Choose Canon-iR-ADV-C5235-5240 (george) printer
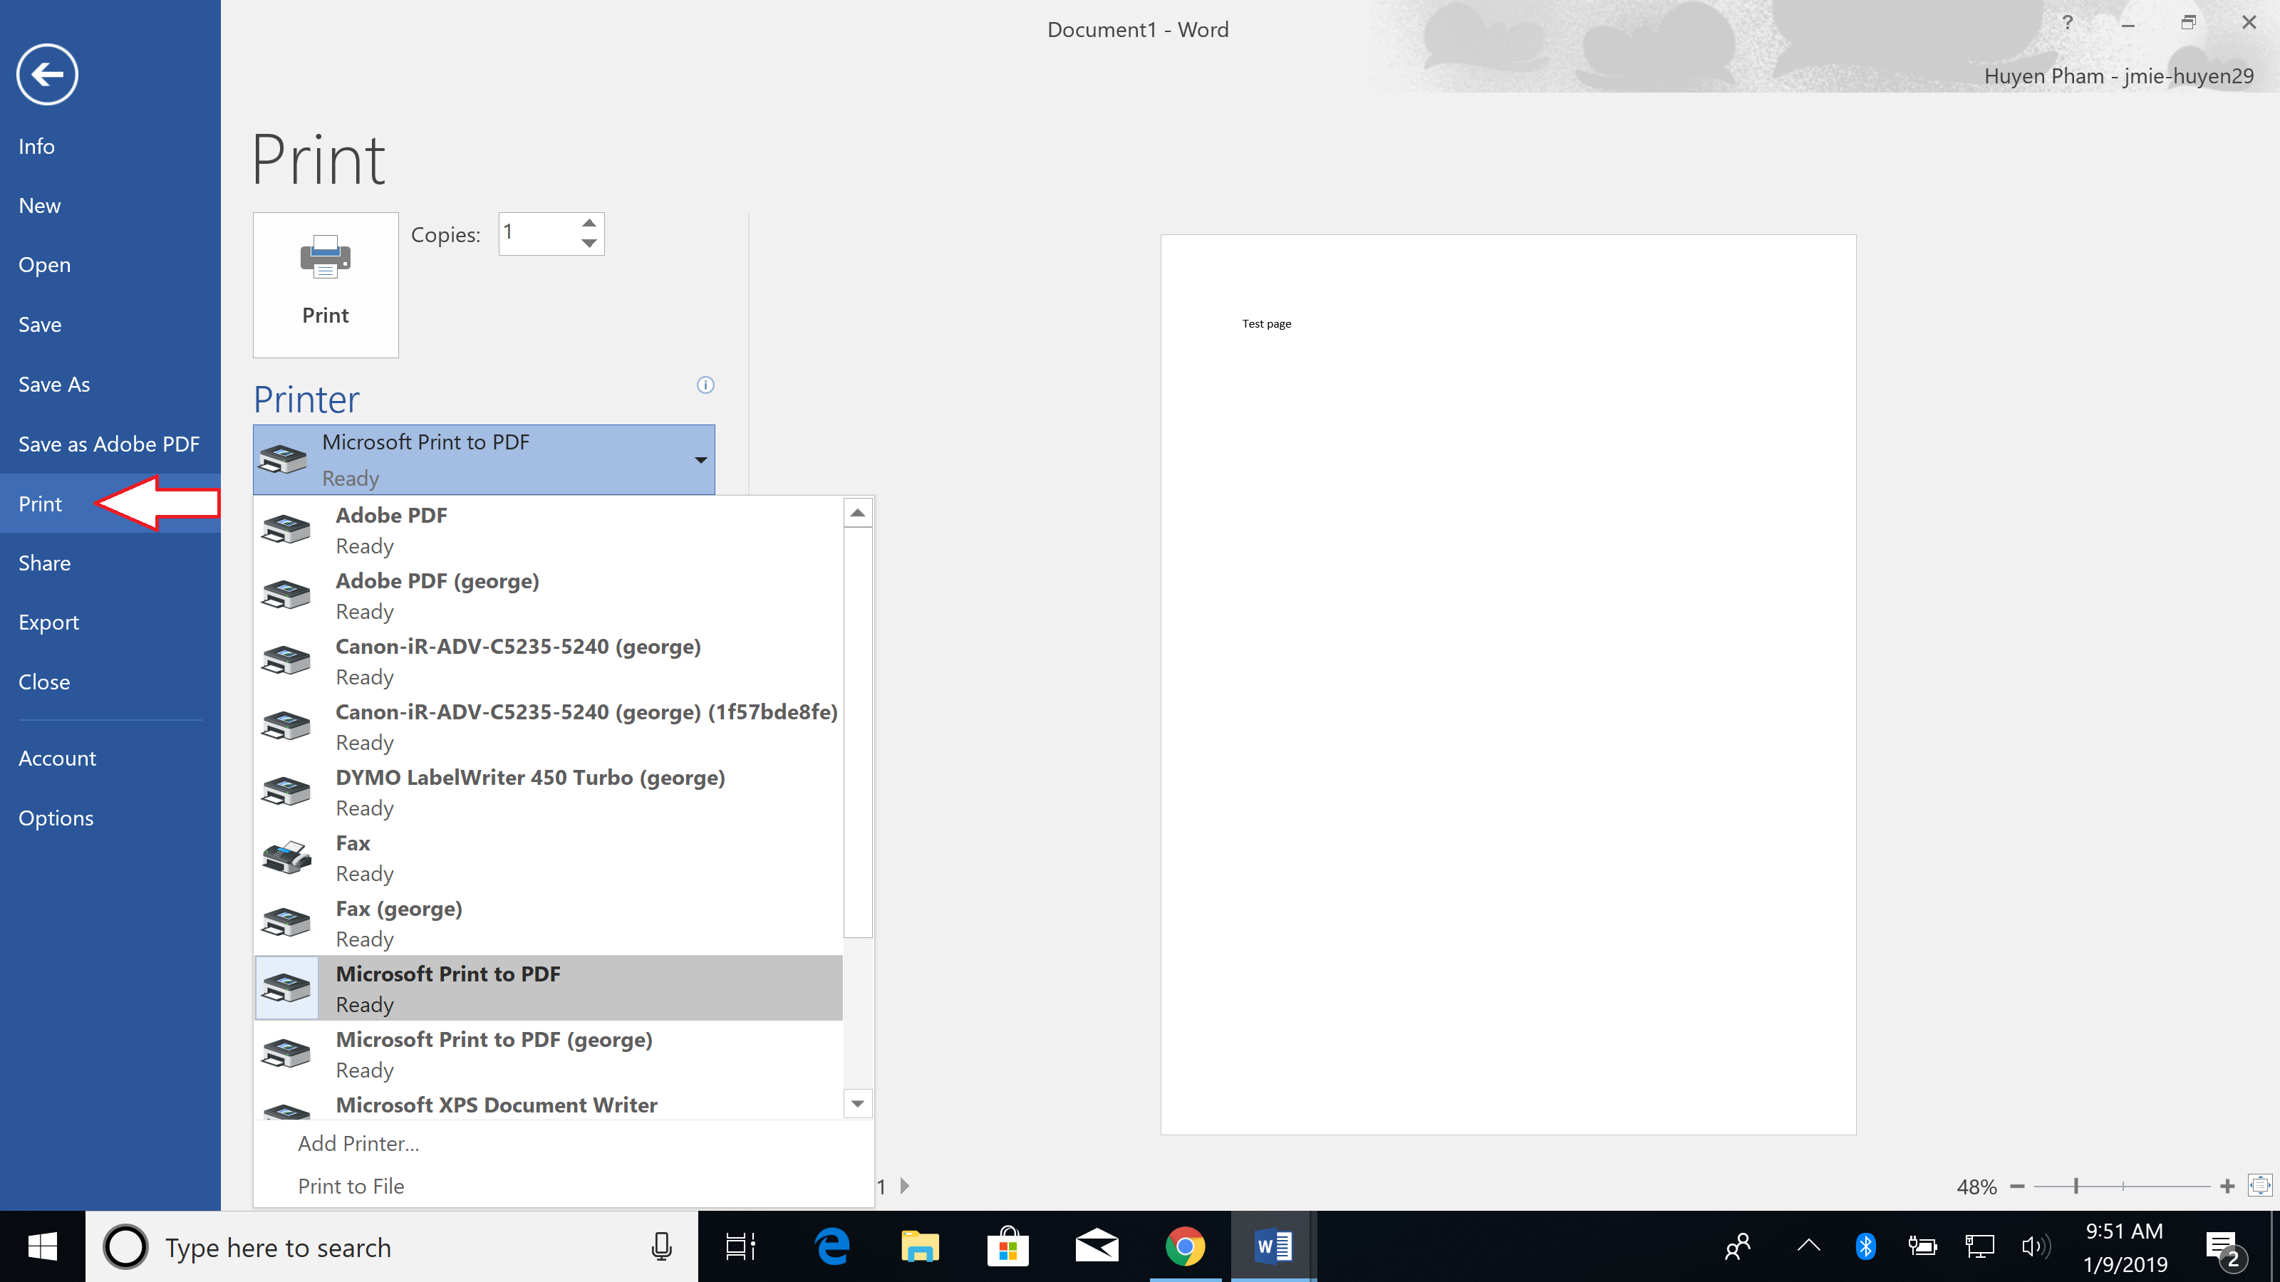 549,661
